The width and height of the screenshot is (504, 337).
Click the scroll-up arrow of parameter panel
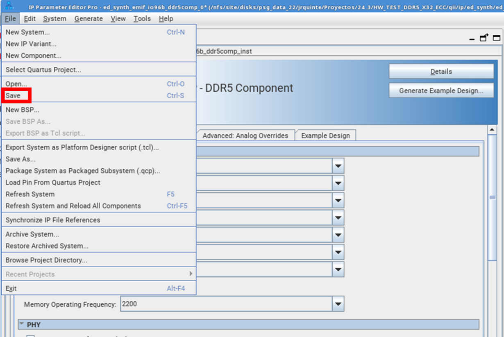pyautogui.click(x=493, y=130)
